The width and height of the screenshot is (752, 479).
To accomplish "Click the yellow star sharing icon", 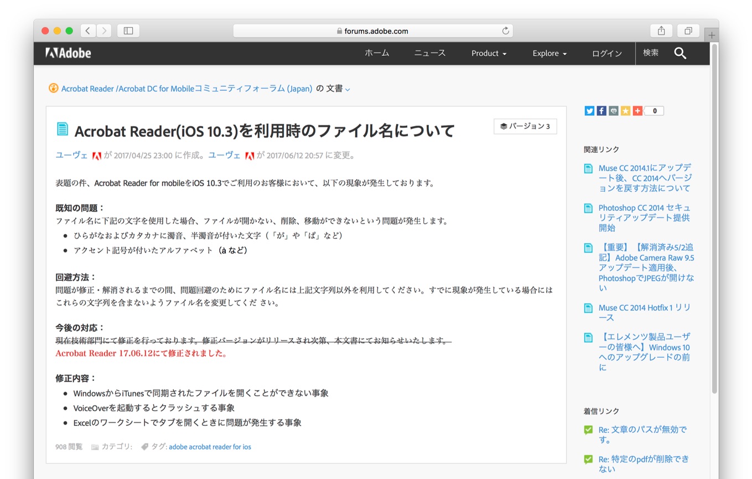I will coord(625,111).
